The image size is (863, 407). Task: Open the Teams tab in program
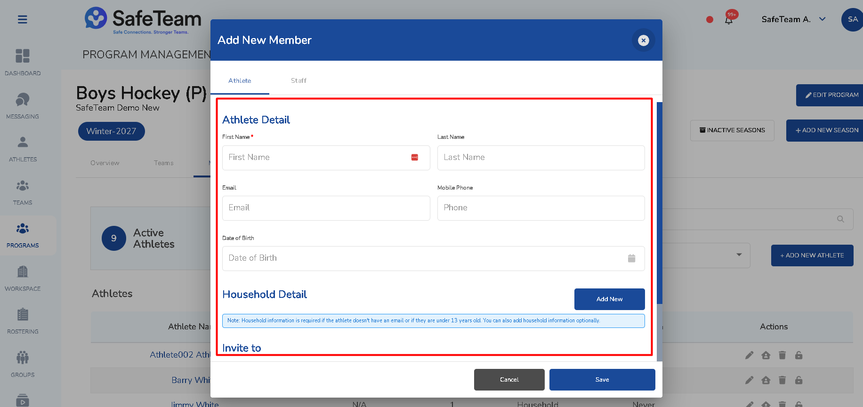tap(163, 163)
